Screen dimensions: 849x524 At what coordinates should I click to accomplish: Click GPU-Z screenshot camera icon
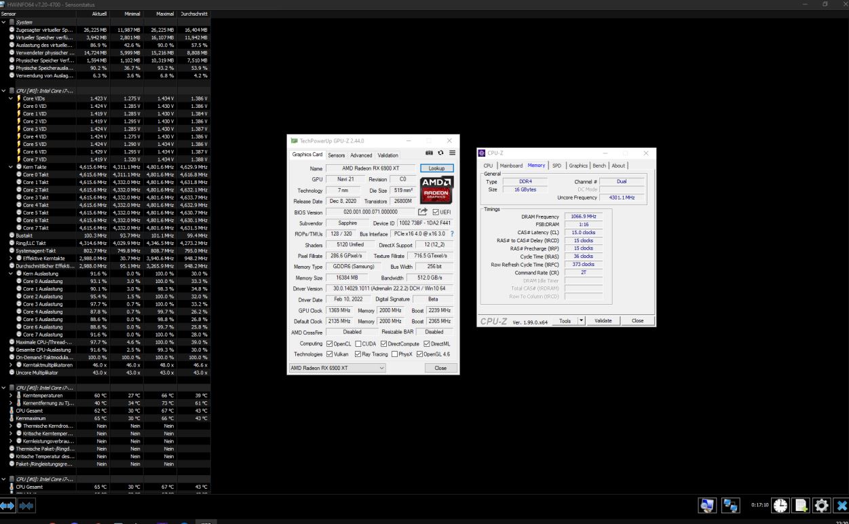tap(429, 154)
